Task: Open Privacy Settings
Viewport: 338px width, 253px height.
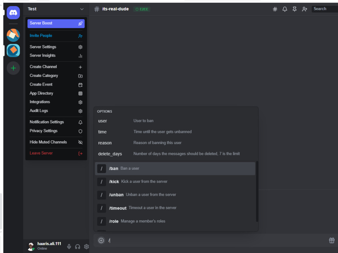Action: pyautogui.click(x=56, y=131)
